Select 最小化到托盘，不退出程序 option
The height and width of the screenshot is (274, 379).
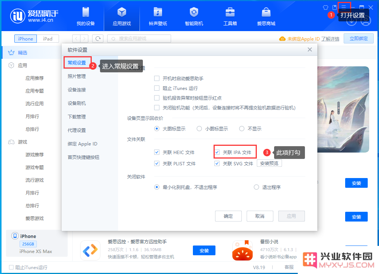click(157, 187)
